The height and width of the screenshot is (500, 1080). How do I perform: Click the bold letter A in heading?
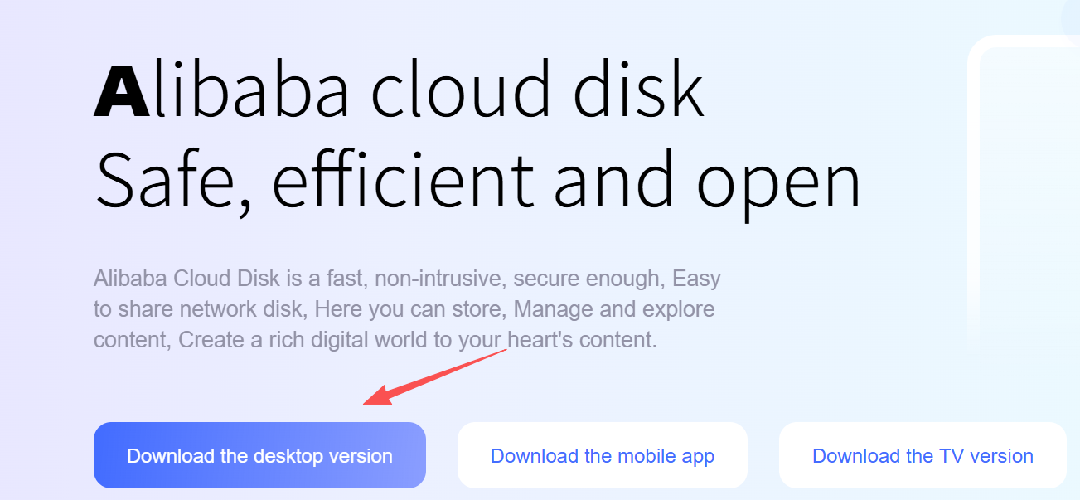point(122,92)
